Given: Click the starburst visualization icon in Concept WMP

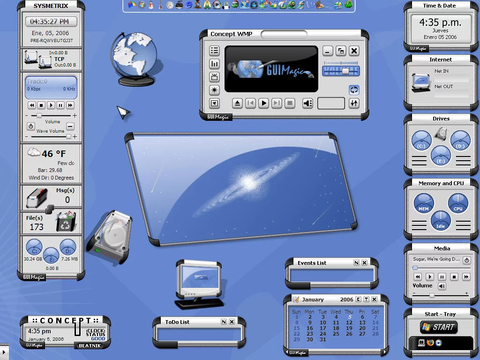Looking at the screenshot, I should 214,90.
